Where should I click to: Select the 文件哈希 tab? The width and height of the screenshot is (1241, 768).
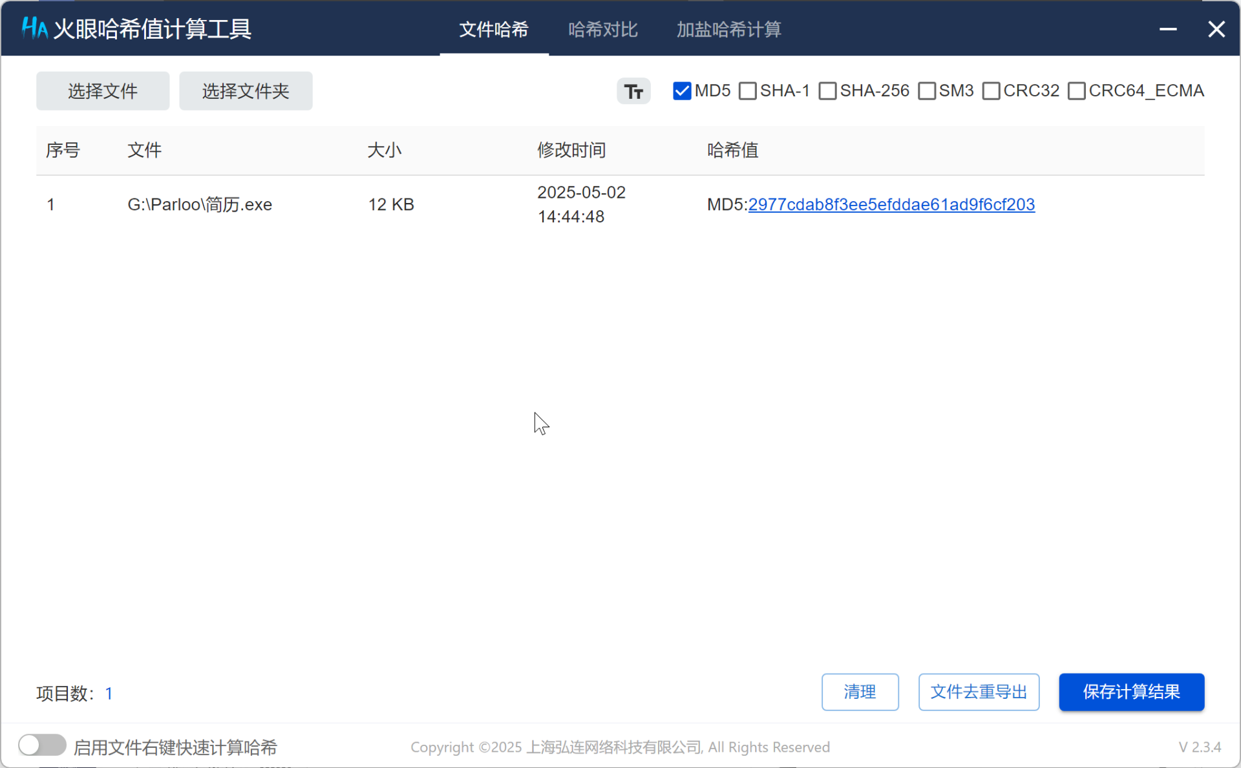point(494,30)
